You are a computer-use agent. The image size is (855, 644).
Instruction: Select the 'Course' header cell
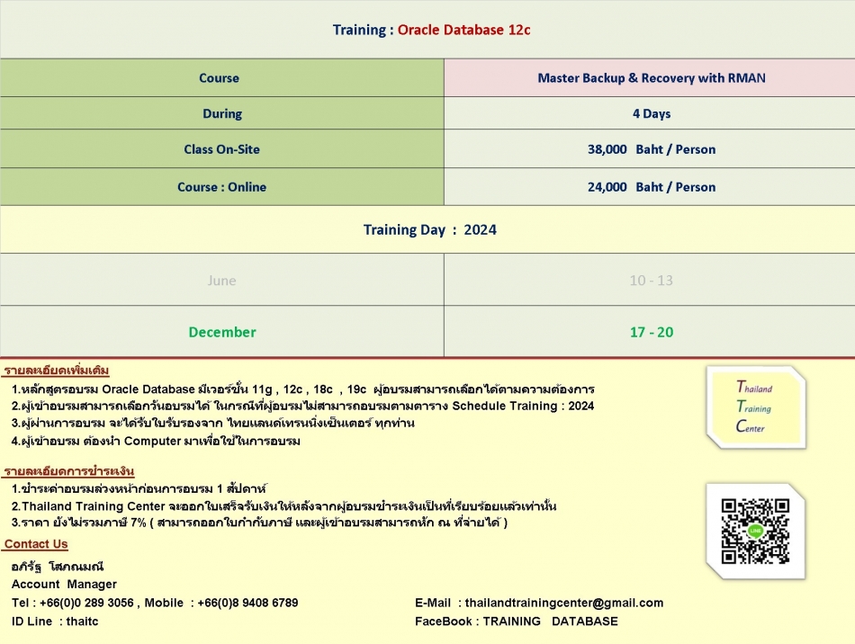point(222,78)
